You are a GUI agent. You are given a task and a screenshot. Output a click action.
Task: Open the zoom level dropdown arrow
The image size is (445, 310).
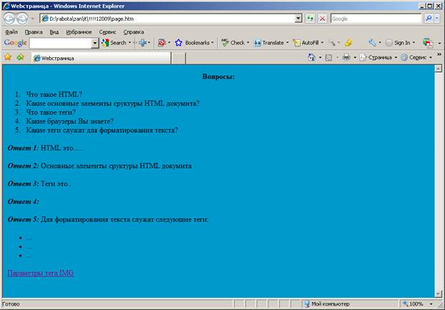pos(431,304)
